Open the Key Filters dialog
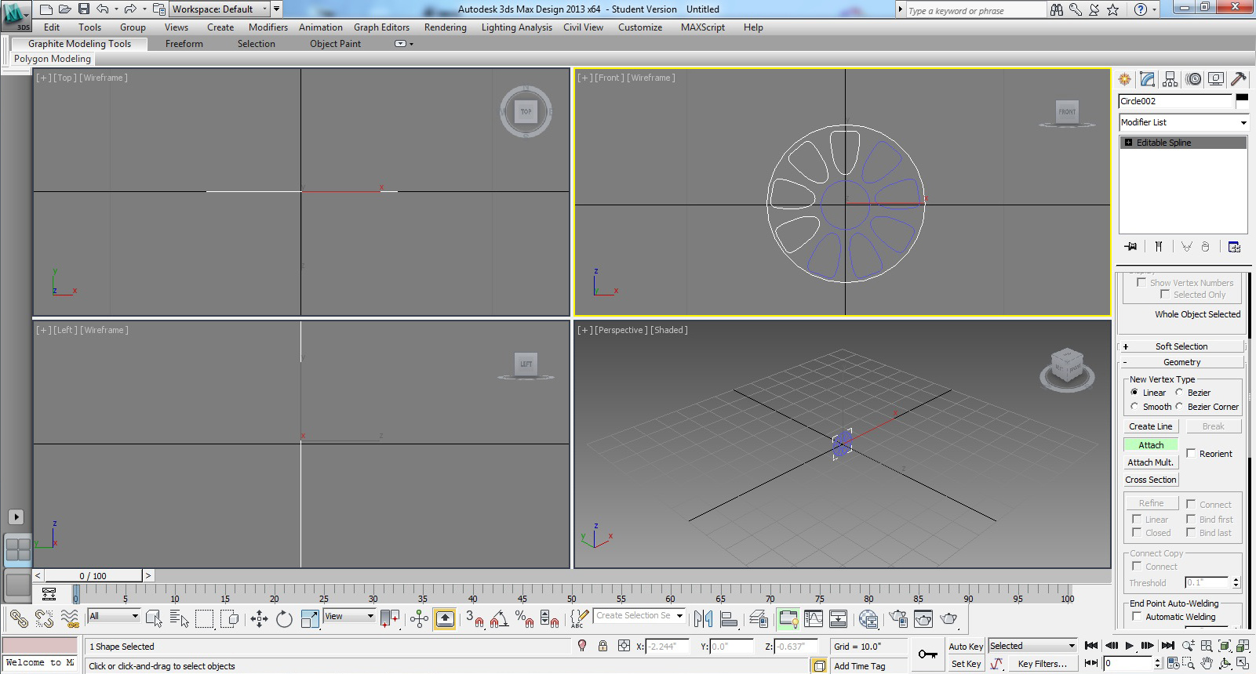Image resolution: width=1256 pixels, height=674 pixels. tap(1042, 664)
